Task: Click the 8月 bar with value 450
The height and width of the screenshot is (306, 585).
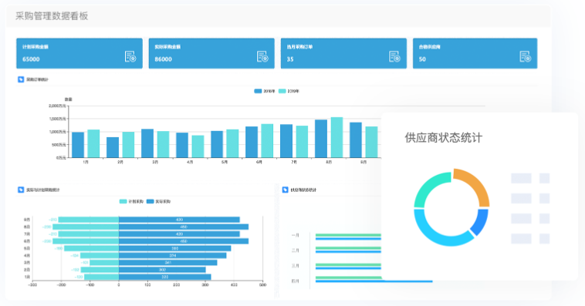Action: tap(184, 227)
